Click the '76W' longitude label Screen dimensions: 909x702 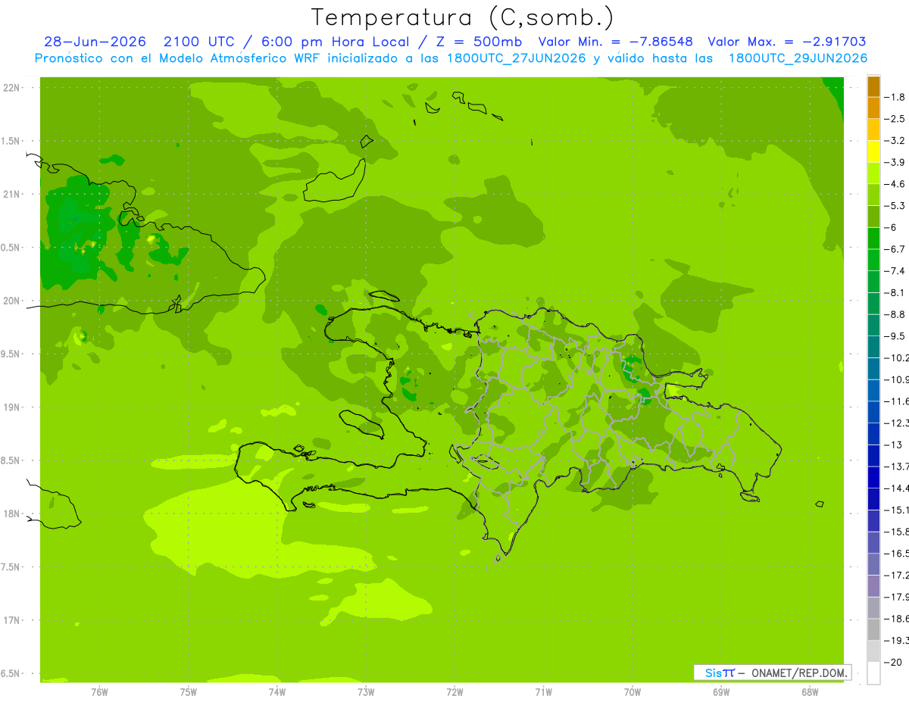99,691
